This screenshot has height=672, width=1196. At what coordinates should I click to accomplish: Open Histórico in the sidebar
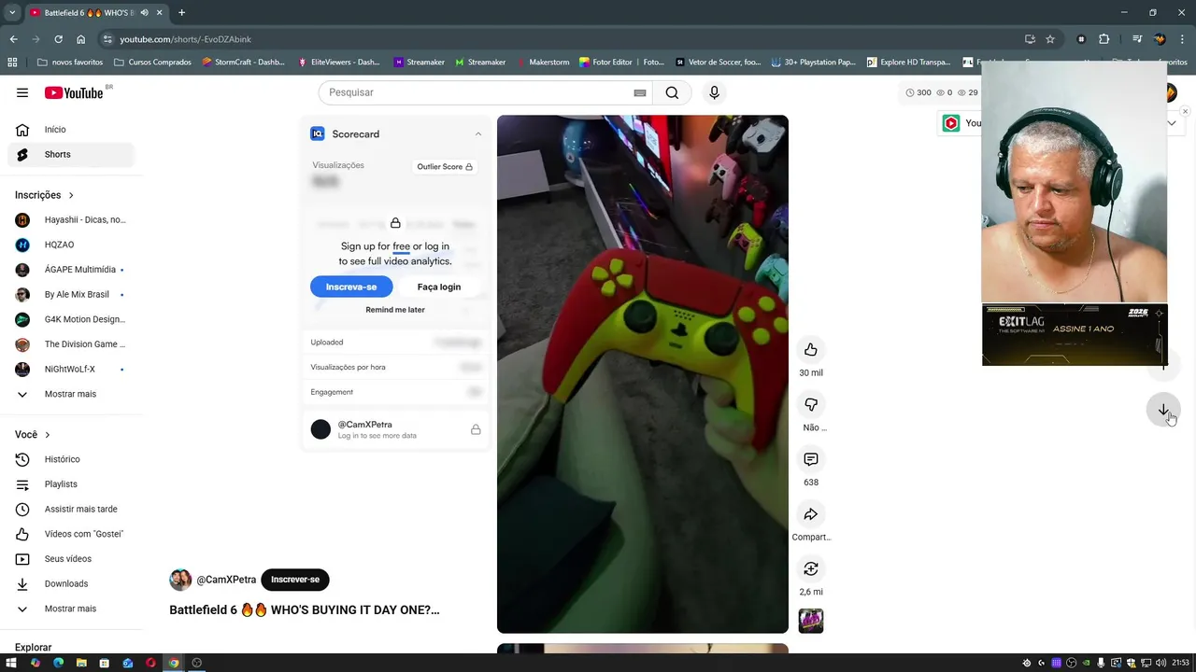point(71,459)
